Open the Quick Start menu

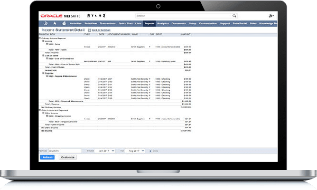(x=126, y=23)
